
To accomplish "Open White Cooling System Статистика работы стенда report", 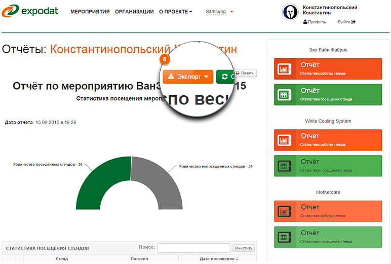I will (328, 140).
